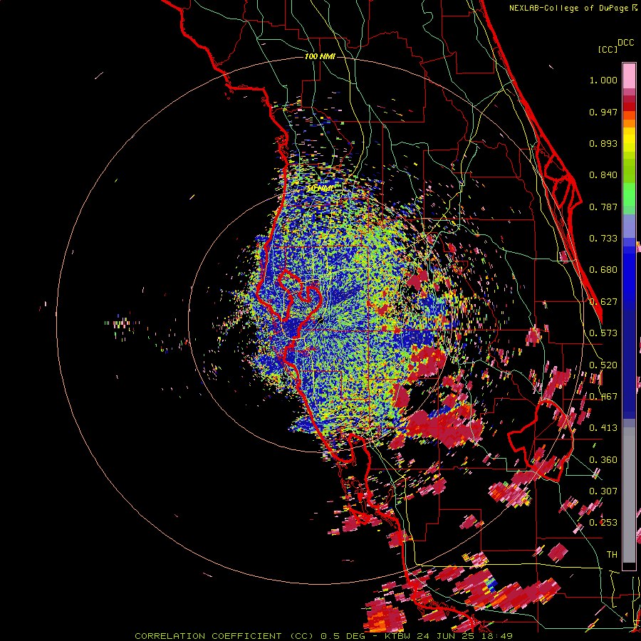This screenshot has height=641, width=641.
Task: Pick the yellow segment of the color bar
Action: pyautogui.click(x=629, y=140)
